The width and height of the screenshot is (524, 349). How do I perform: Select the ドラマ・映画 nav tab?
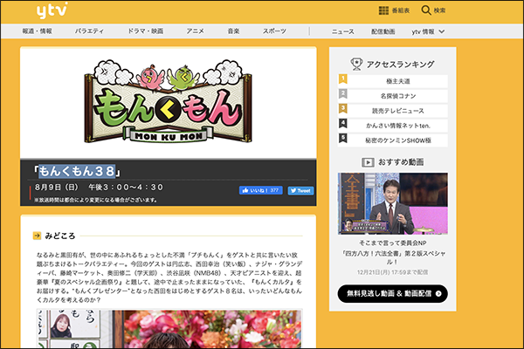point(145,31)
